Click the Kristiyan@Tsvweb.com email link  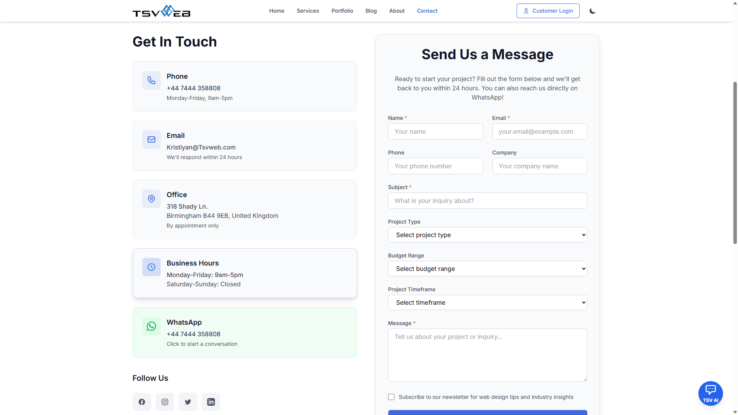coord(201,147)
